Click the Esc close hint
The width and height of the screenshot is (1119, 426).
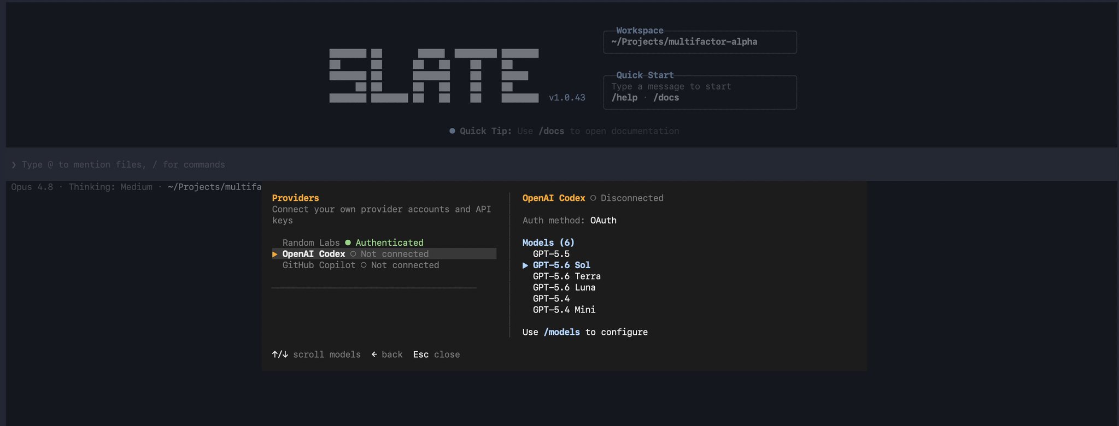(436, 354)
